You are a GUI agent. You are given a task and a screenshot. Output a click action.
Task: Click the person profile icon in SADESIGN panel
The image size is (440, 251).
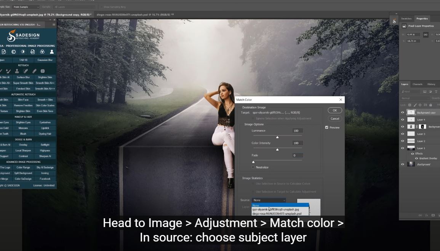tap(52, 52)
